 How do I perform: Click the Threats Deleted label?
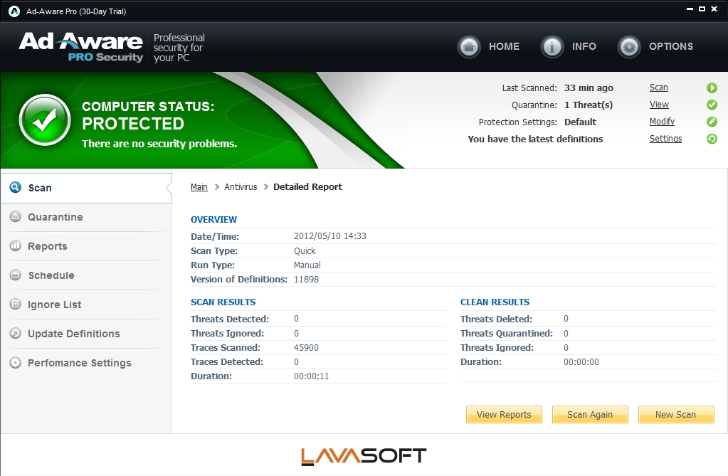click(x=496, y=319)
